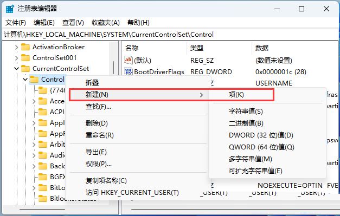Click the AppF folder icon
340x216 pixels.
click(x=43, y=134)
